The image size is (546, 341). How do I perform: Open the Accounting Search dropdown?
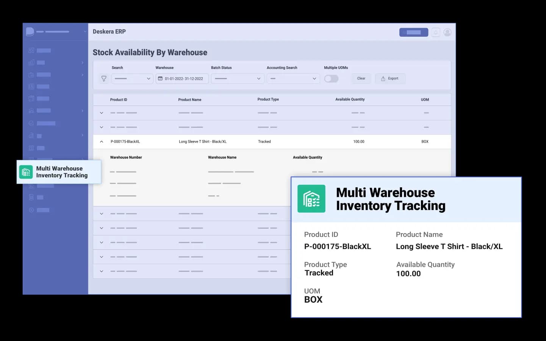[x=293, y=79]
